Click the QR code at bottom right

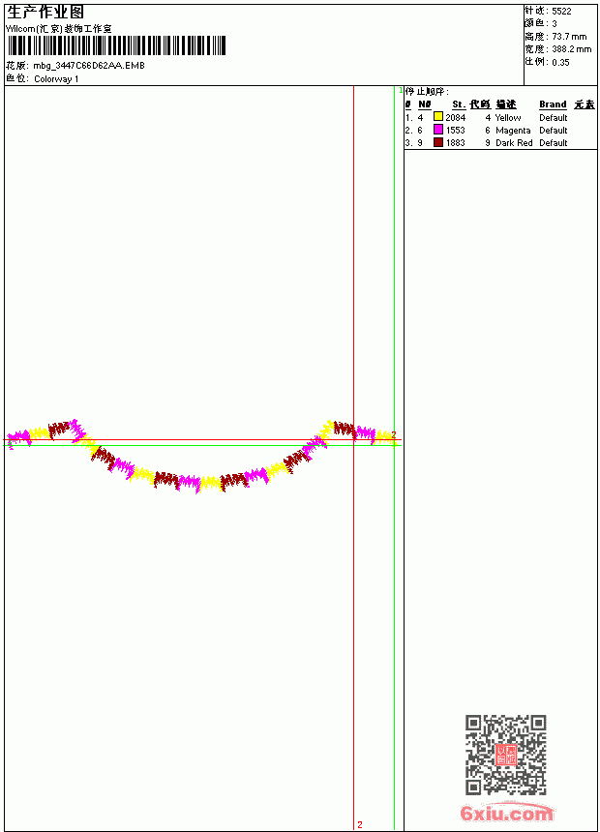506,755
